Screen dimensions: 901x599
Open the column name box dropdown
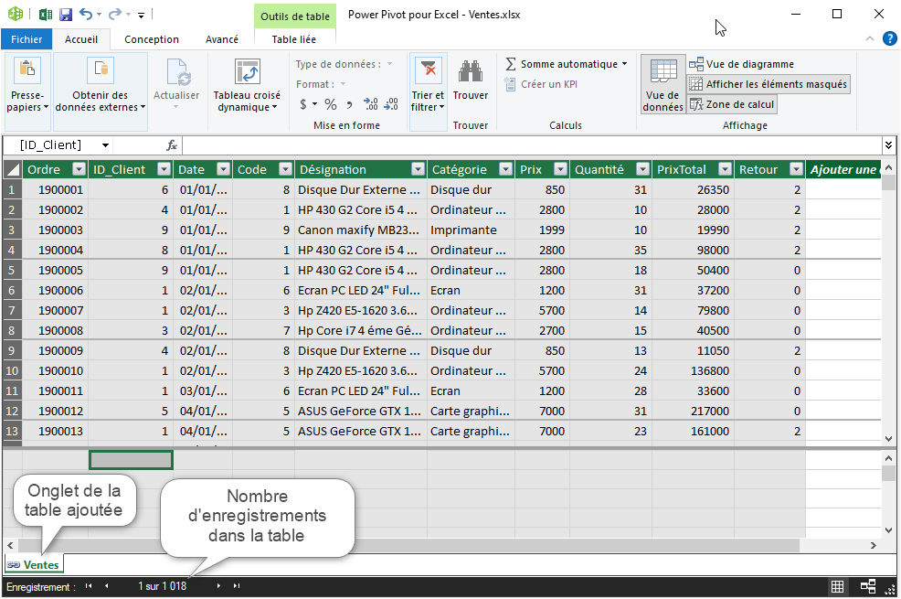click(105, 144)
